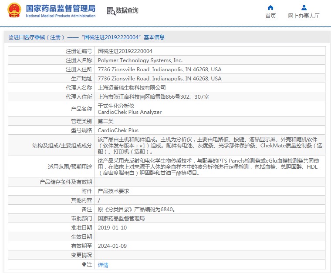Click the 数据查询 label
Image resolution: width=331 pixels, height=273 pixels.
coord(127,10)
